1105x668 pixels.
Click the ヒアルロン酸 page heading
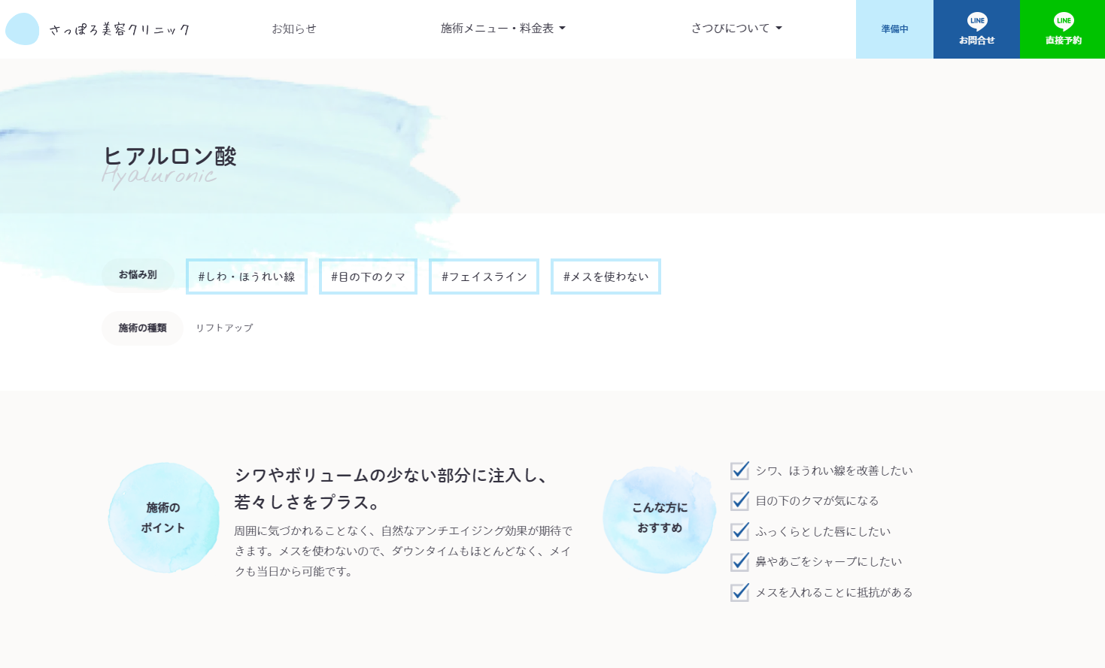pyautogui.click(x=170, y=156)
